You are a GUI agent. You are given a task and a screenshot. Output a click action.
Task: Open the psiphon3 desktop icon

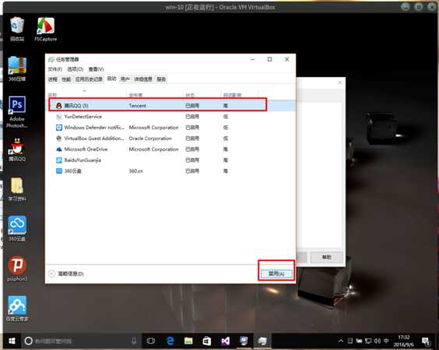click(x=17, y=268)
